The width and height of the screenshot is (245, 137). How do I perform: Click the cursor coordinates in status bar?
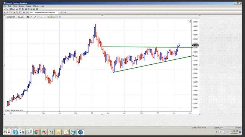[219, 128]
